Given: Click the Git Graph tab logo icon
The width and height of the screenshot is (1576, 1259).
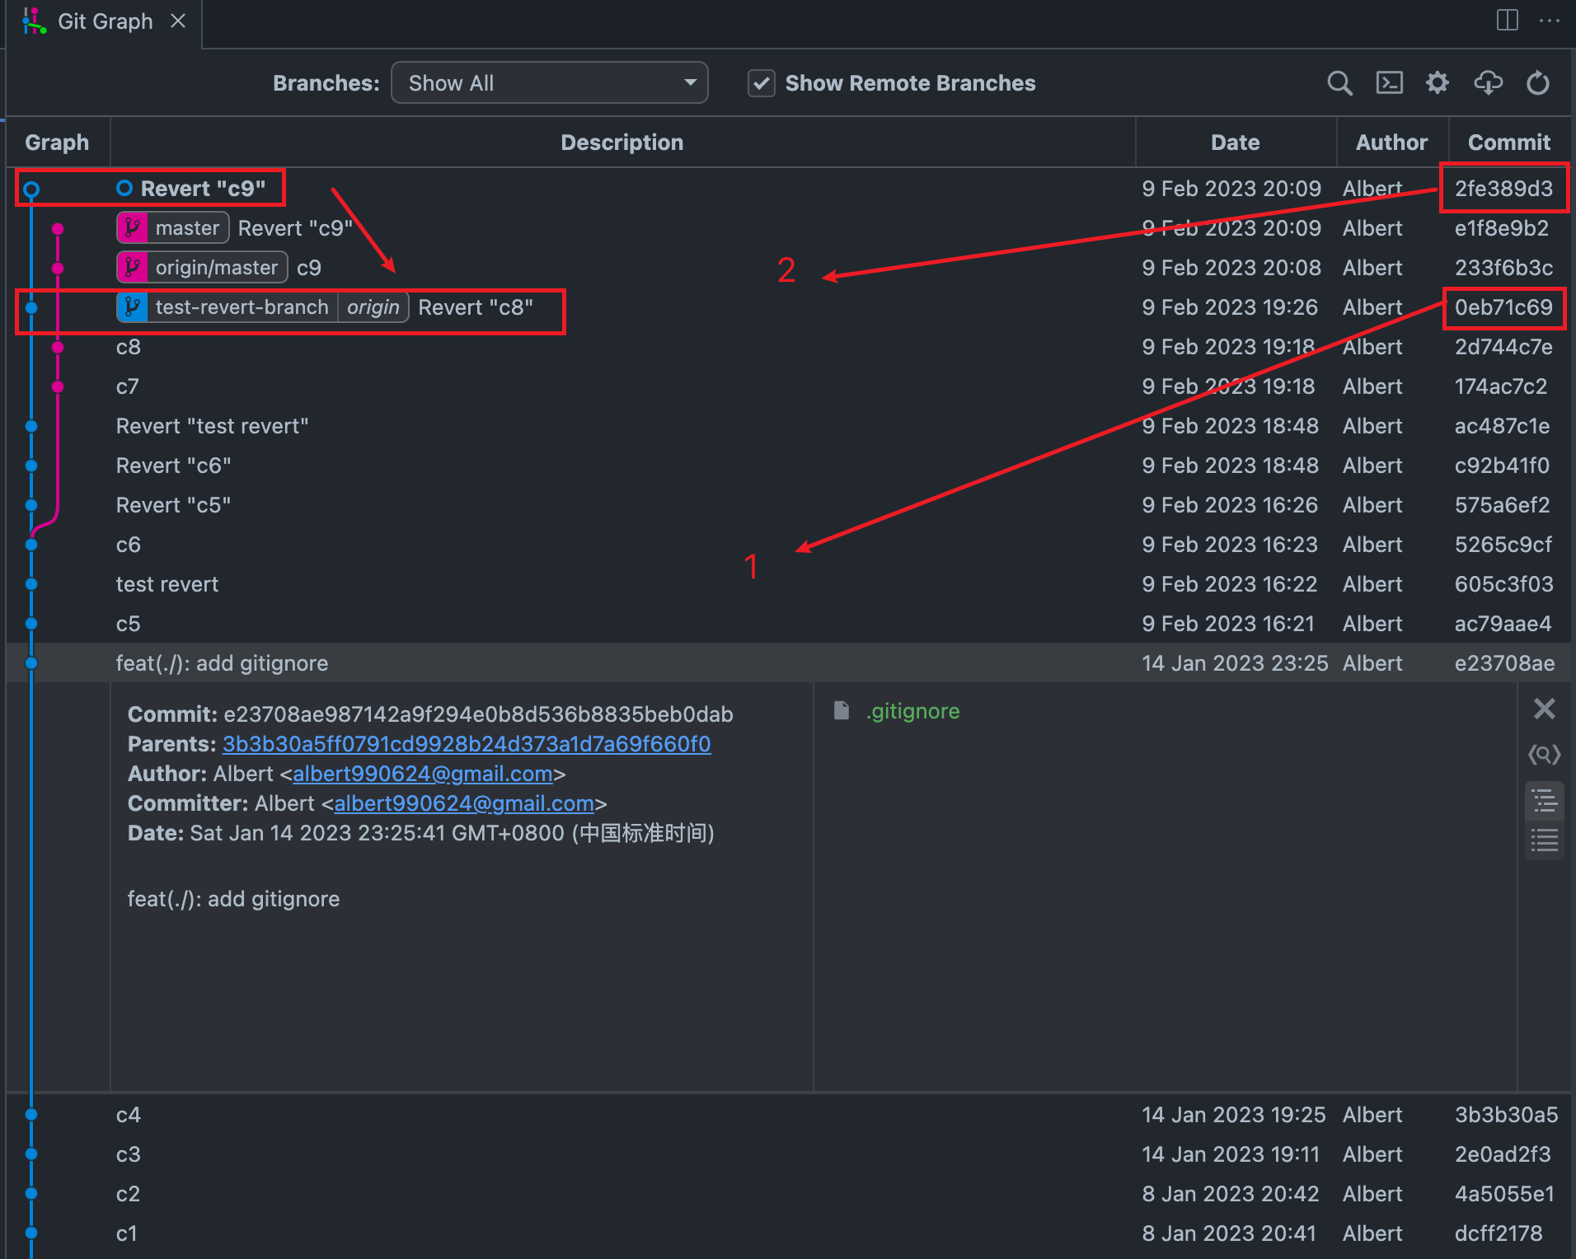Looking at the screenshot, I should click(34, 21).
